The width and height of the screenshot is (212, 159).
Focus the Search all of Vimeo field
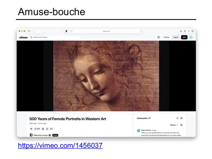tap(55, 37)
